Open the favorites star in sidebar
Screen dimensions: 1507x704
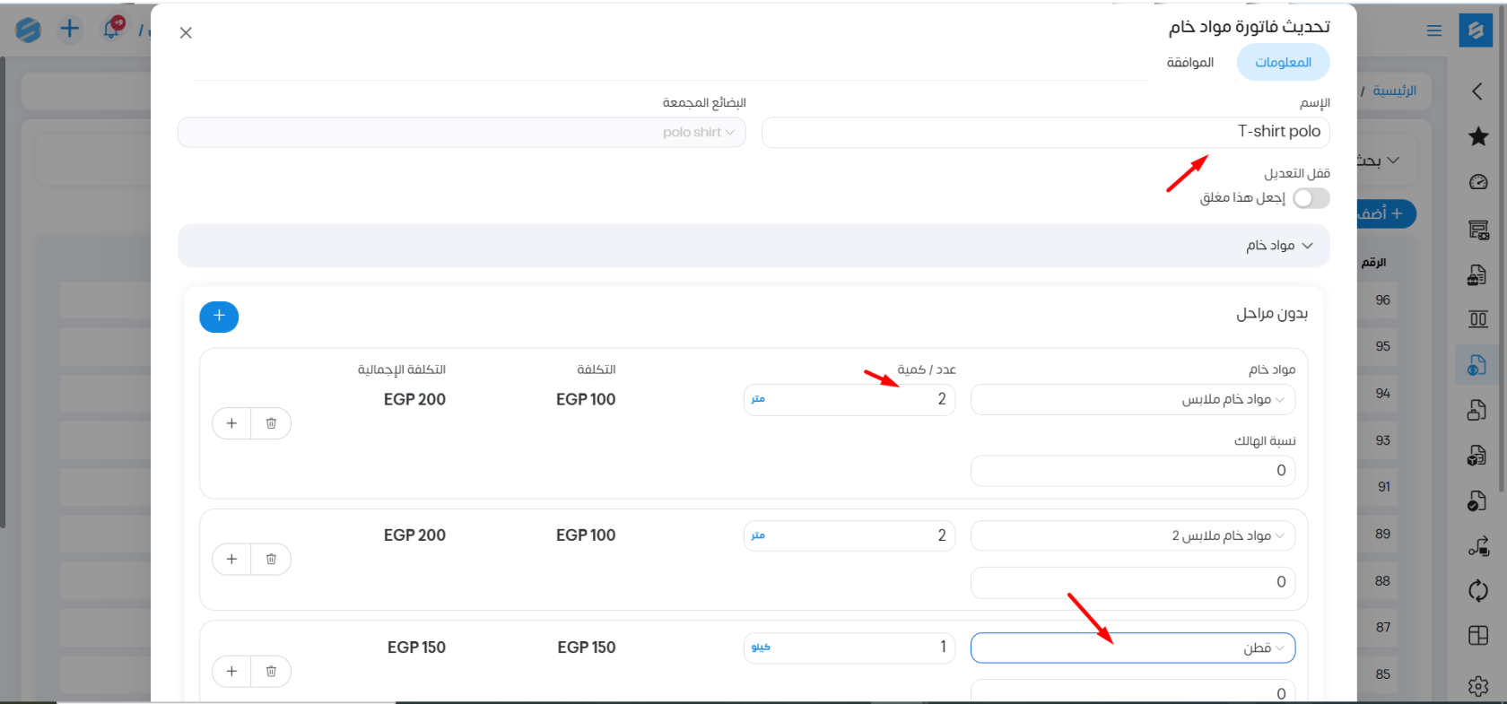1477,136
